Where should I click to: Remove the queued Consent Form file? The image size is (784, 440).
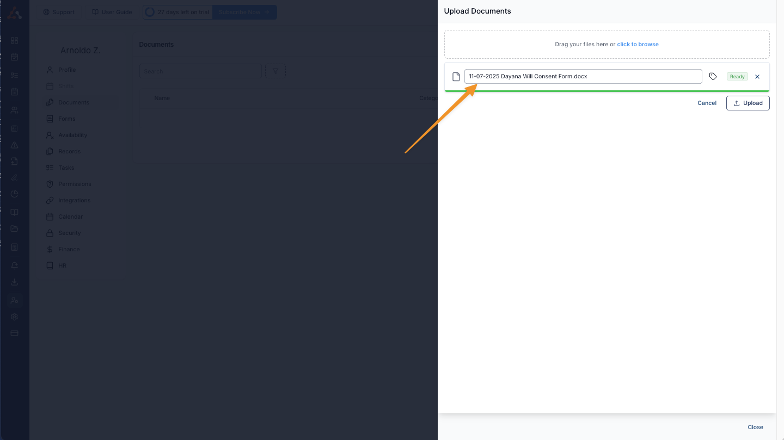point(757,77)
